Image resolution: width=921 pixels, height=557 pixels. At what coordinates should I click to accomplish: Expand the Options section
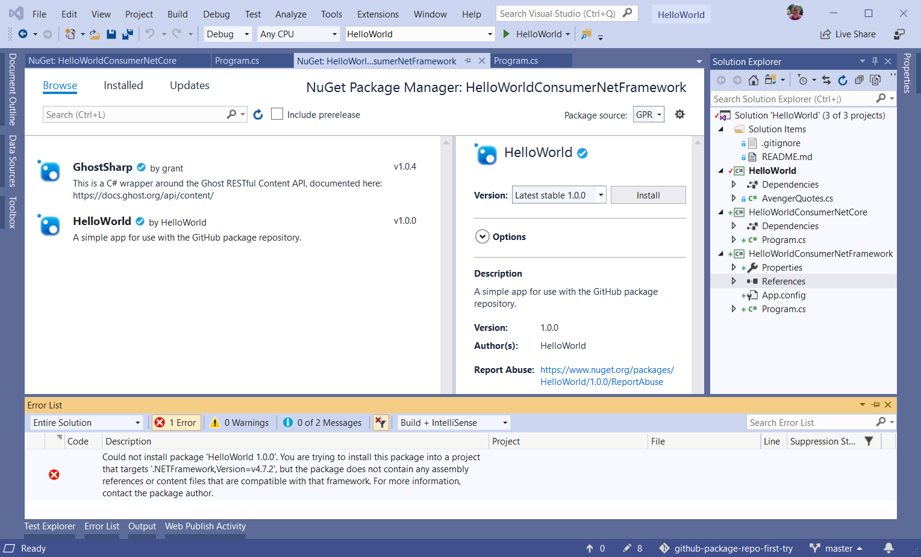point(482,236)
